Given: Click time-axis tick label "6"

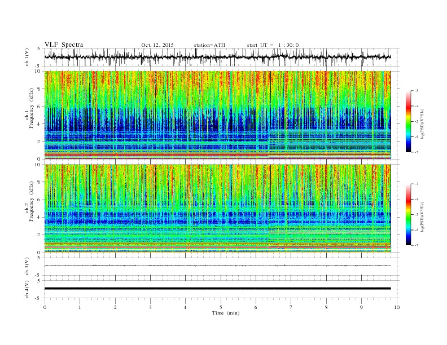Looking at the screenshot, I should 256,307.
